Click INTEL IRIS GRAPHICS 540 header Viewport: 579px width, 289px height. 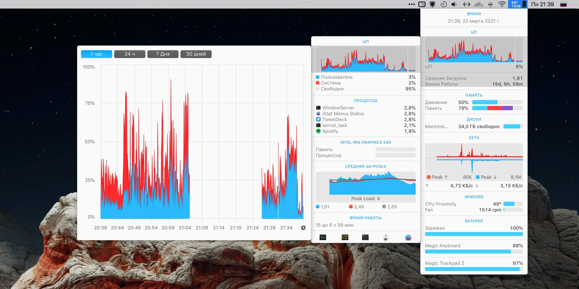[x=366, y=142]
